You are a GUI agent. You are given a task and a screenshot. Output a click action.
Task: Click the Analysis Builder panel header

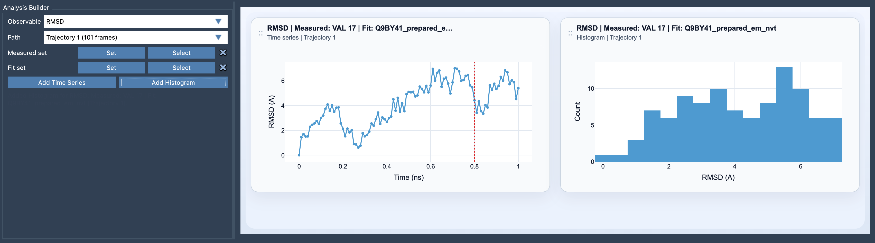tap(26, 7)
